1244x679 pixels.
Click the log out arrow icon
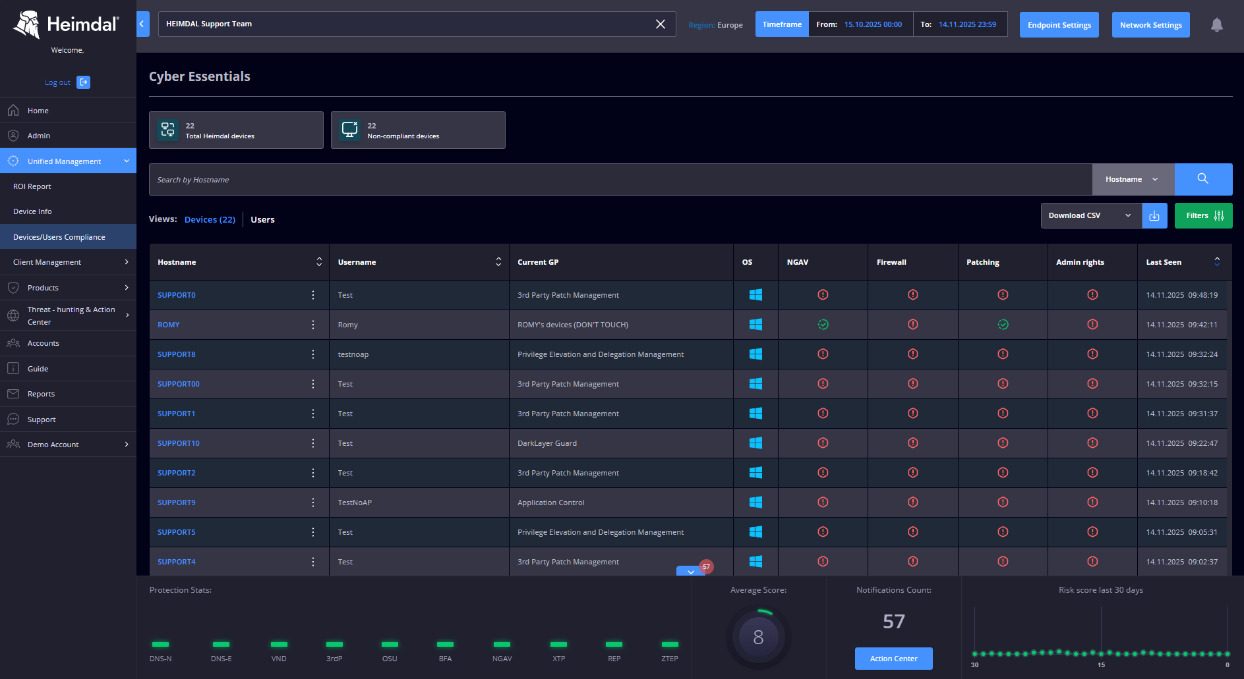(x=84, y=82)
